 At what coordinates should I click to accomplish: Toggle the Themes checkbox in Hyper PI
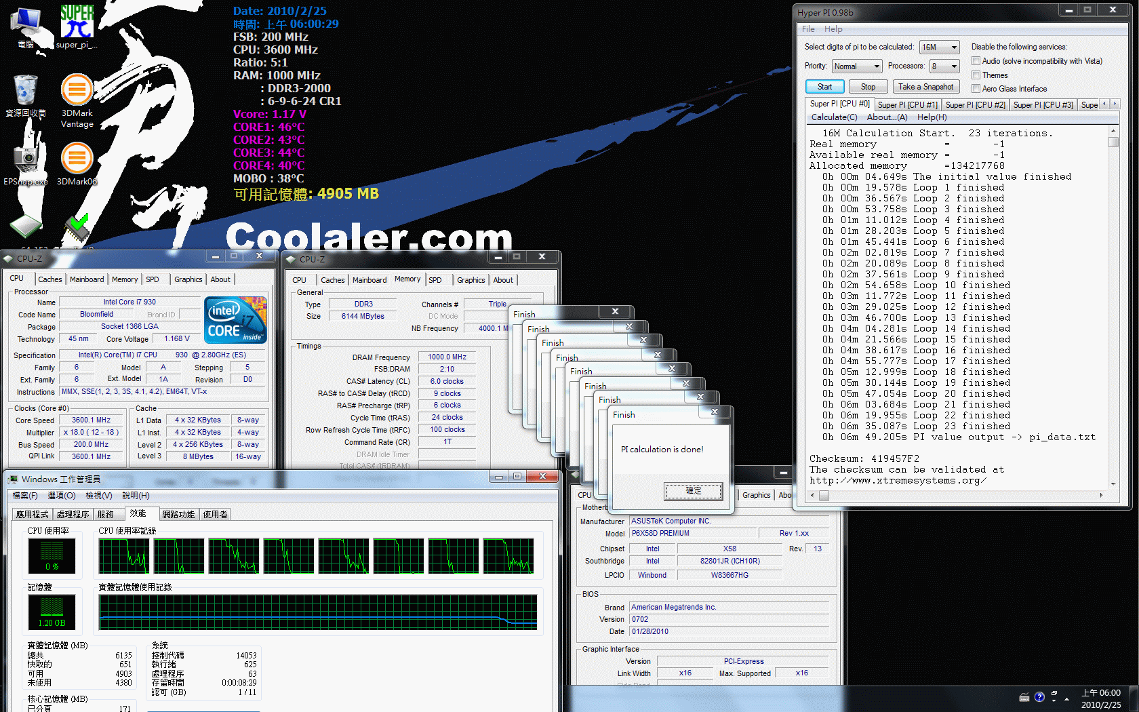click(976, 75)
